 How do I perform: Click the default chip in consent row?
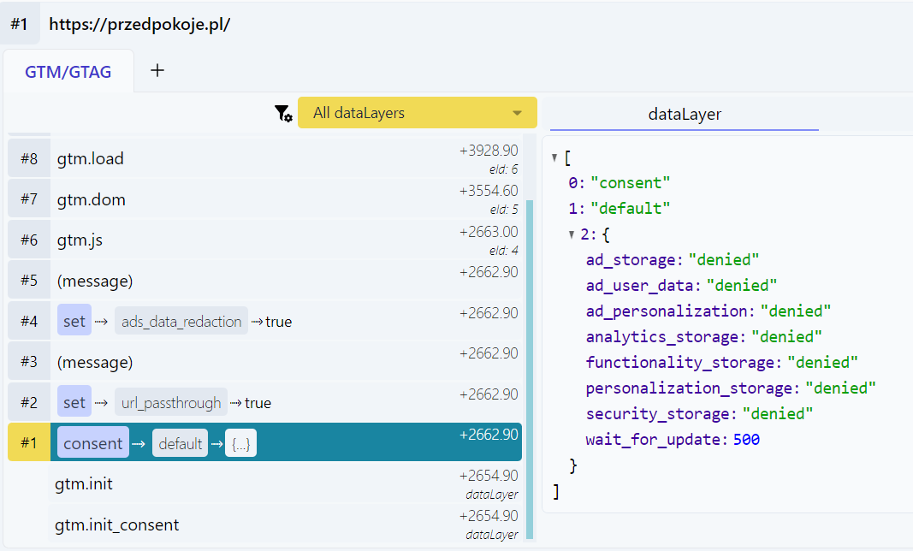point(180,444)
